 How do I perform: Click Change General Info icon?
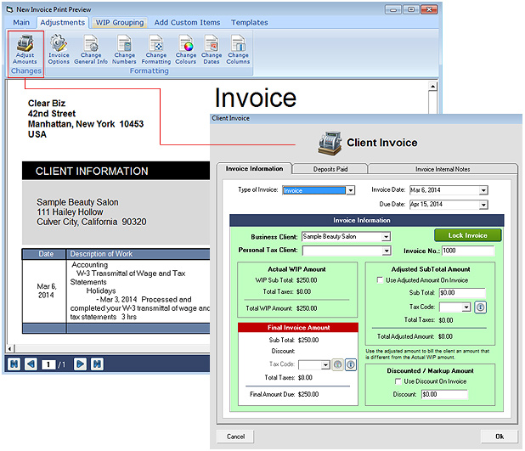(x=91, y=49)
